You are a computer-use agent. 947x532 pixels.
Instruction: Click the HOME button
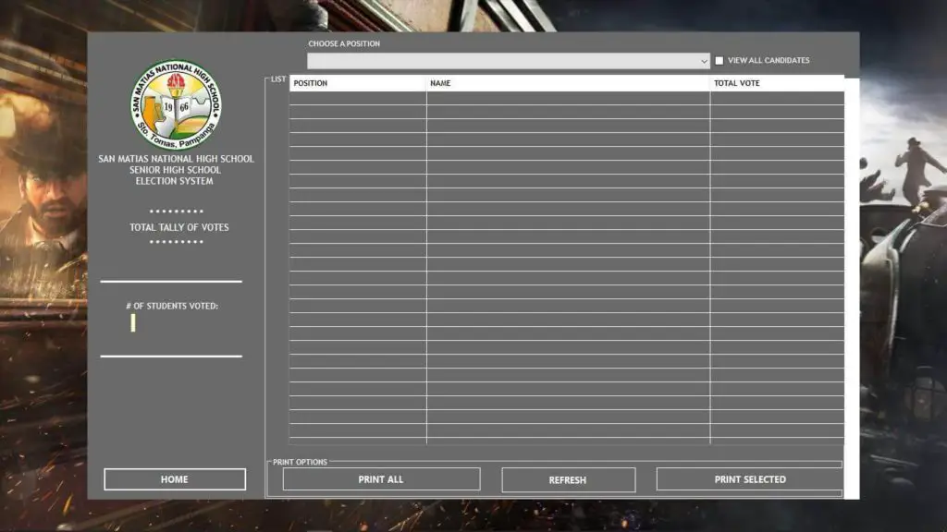(173, 478)
